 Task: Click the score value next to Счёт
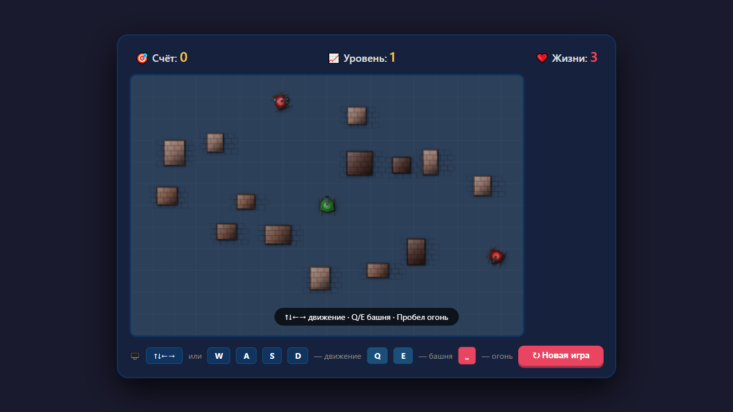coord(184,57)
